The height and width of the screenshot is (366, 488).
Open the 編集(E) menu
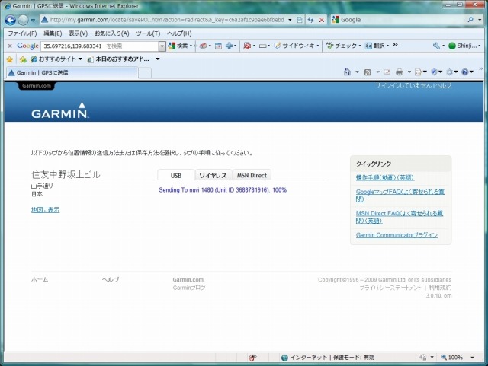pos(53,33)
